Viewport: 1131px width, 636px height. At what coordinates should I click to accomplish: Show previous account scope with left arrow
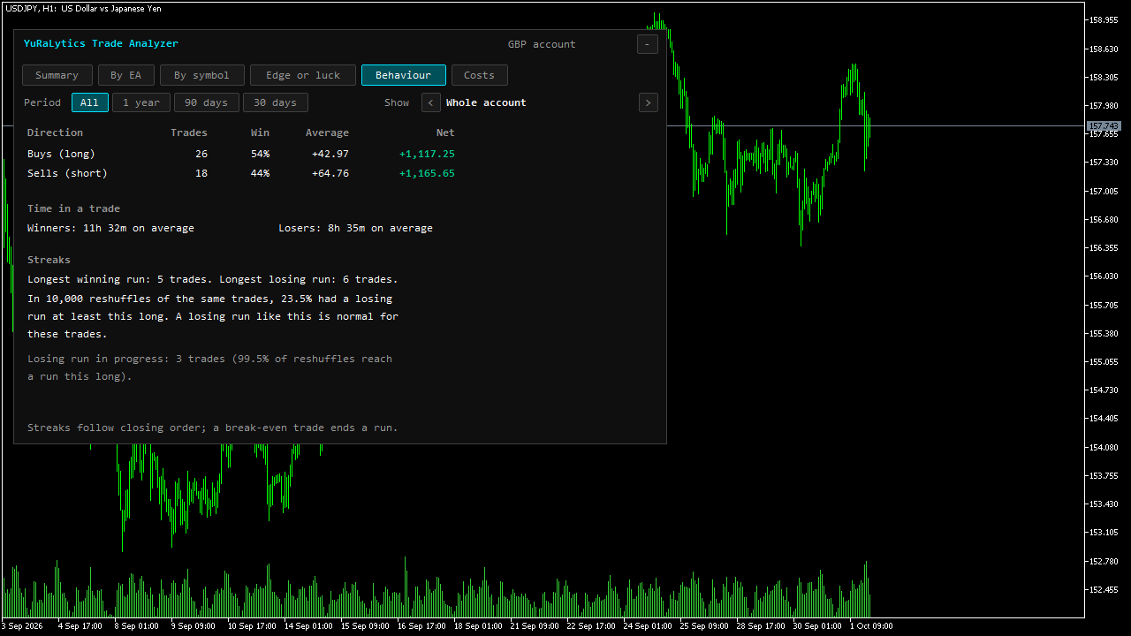(x=431, y=102)
